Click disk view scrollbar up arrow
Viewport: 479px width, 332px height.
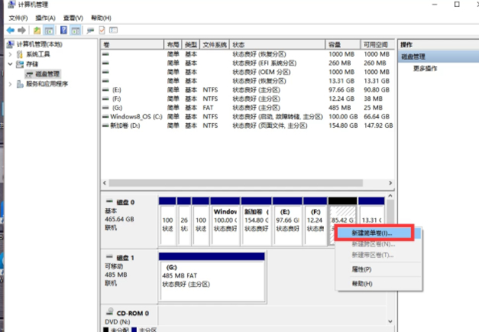(x=390, y=196)
